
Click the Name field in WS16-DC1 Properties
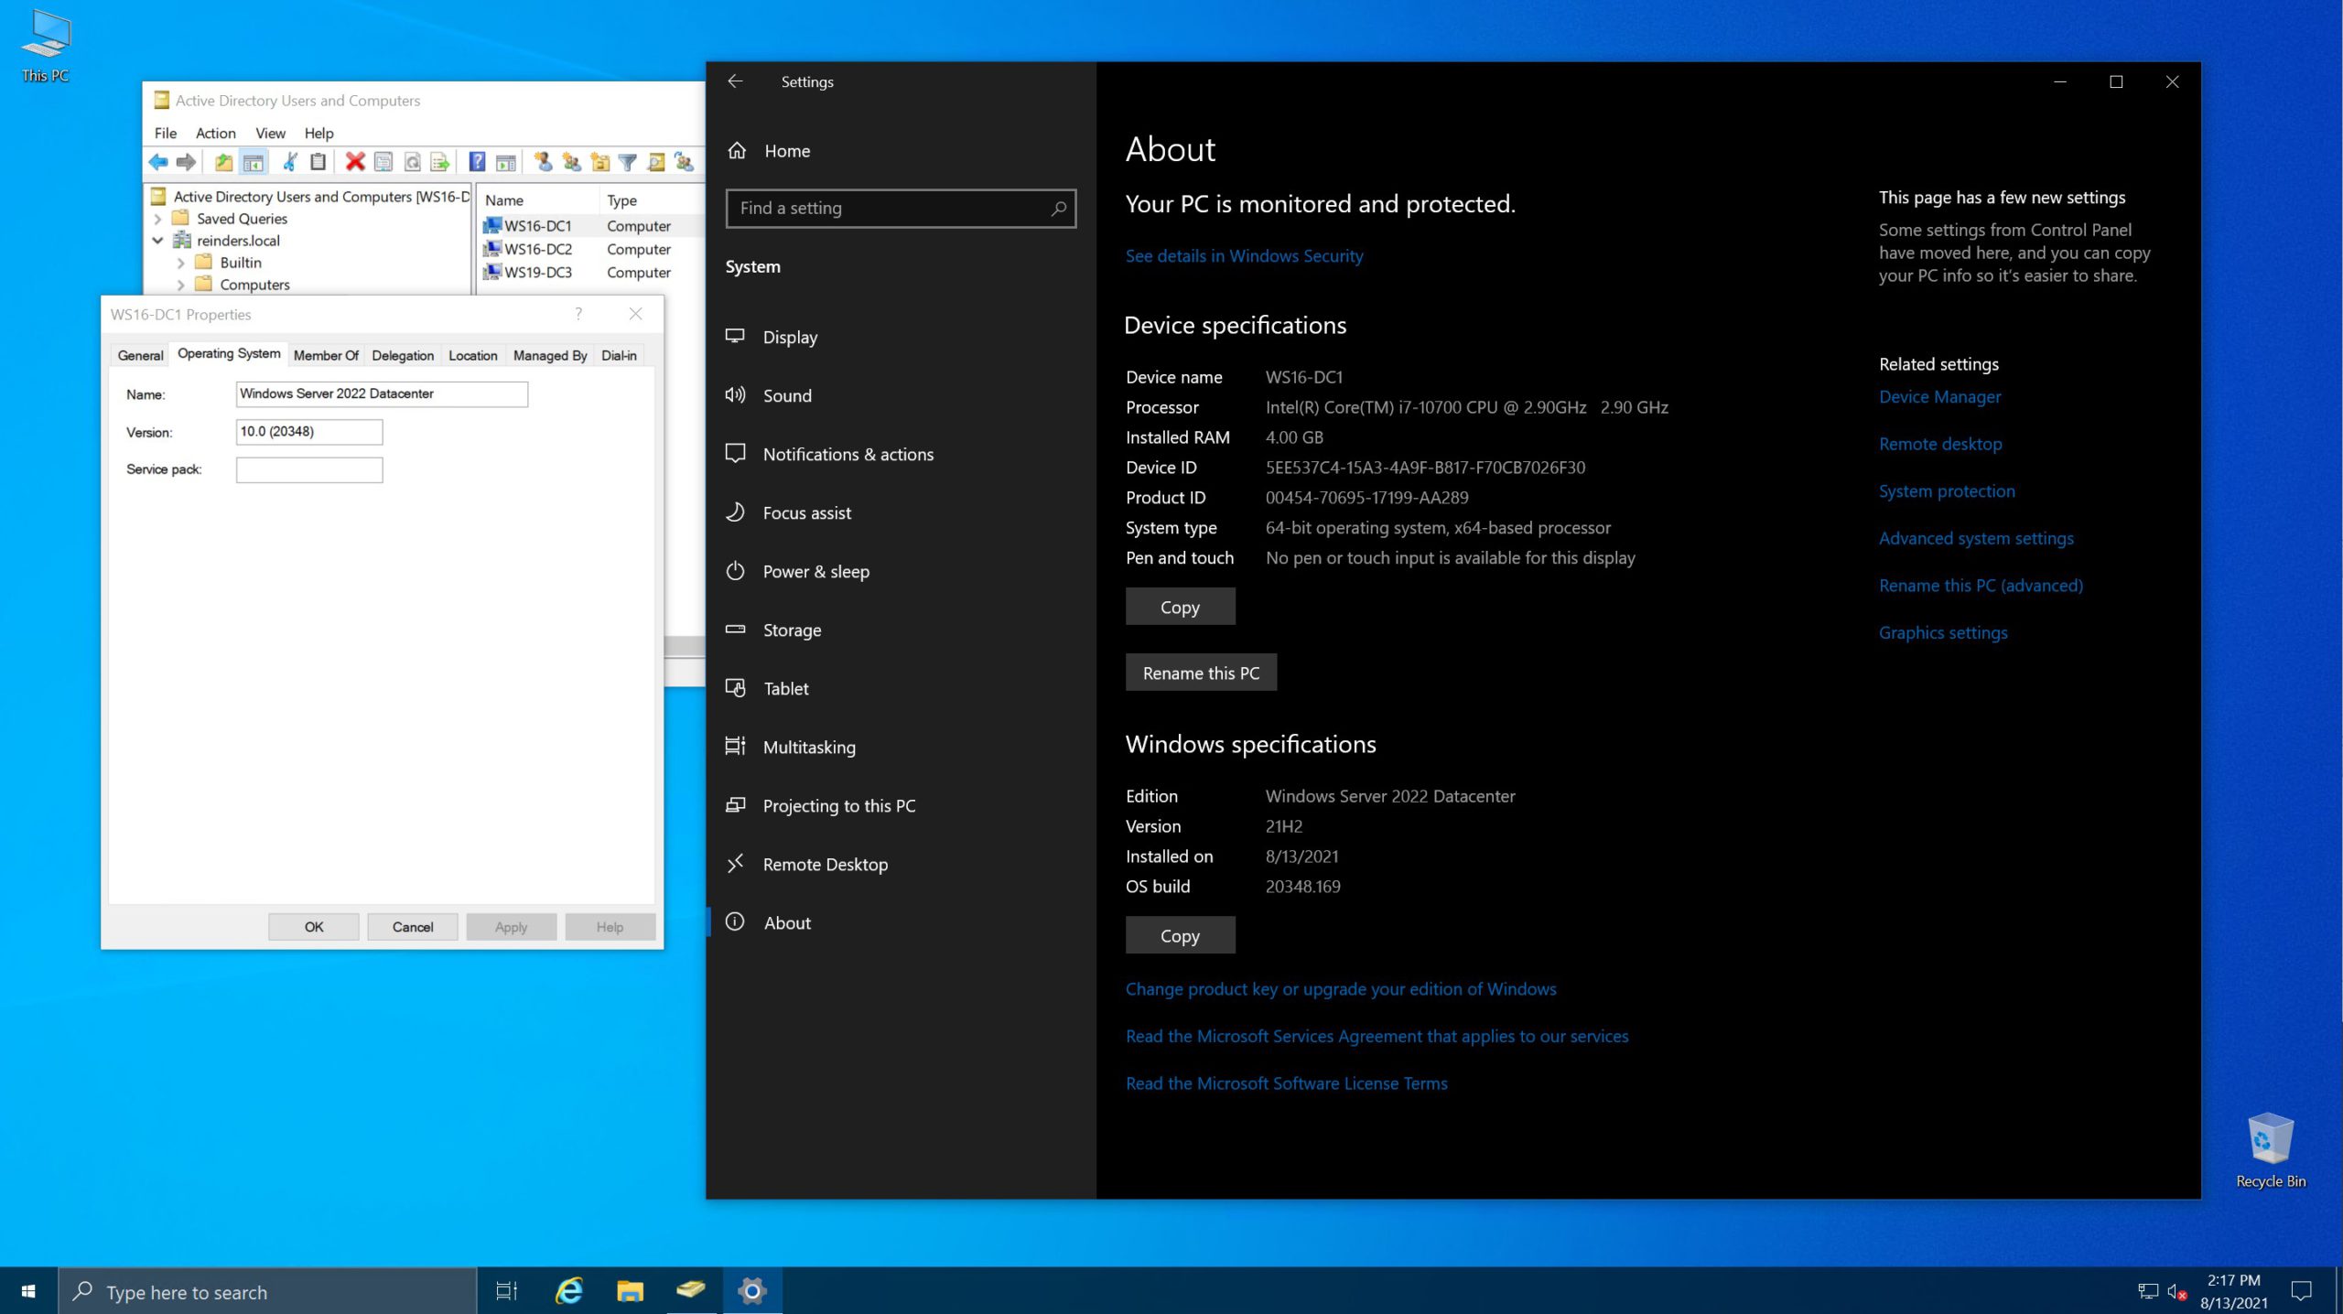(x=382, y=393)
